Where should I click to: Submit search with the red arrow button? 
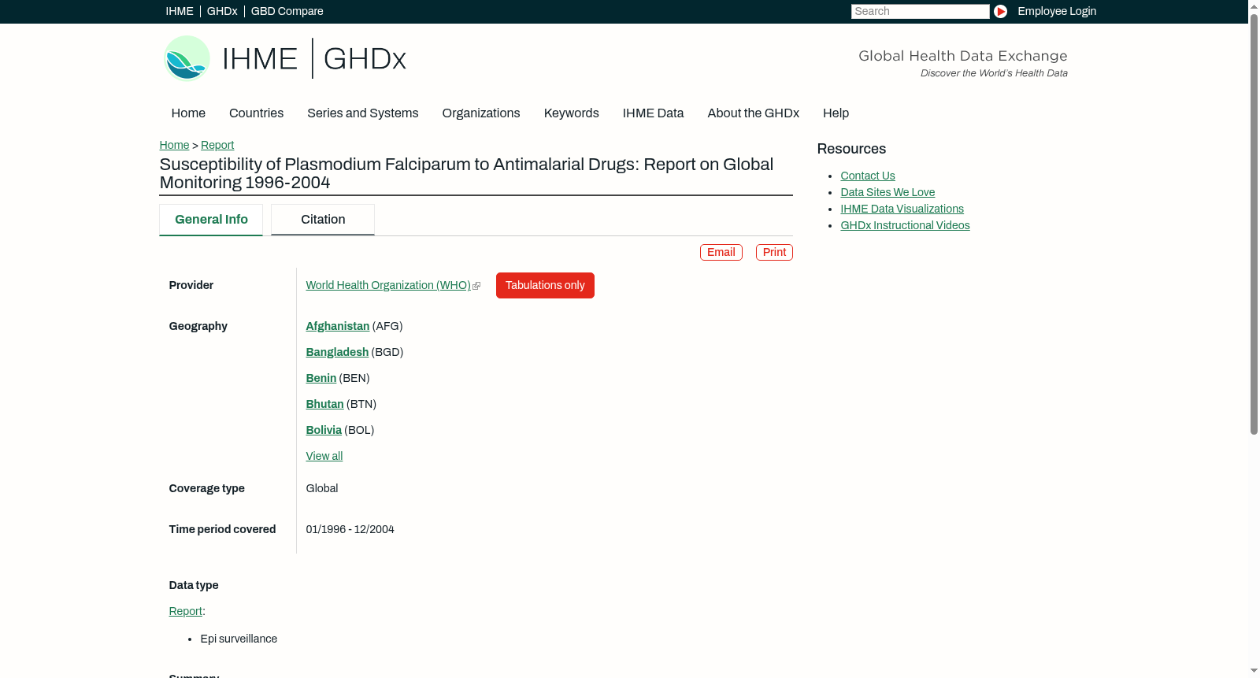tap(1000, 11)
